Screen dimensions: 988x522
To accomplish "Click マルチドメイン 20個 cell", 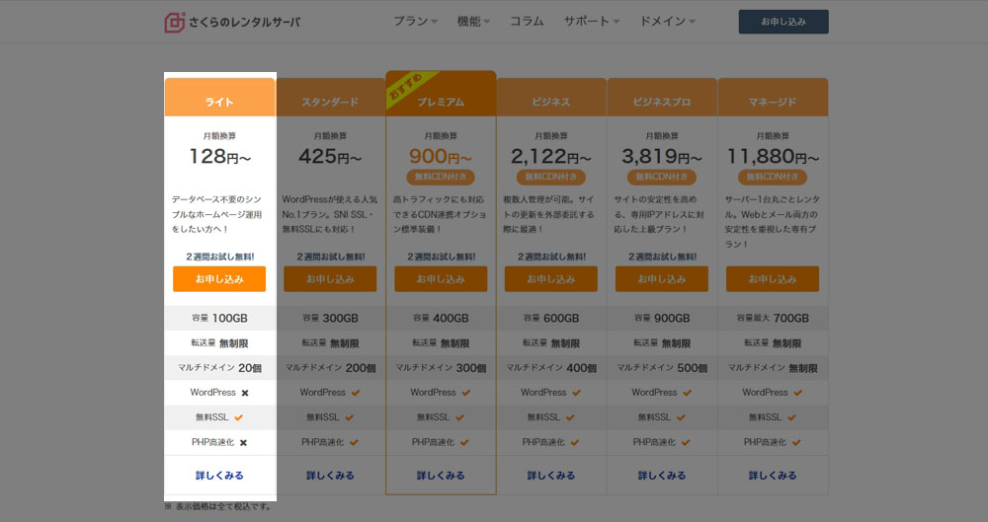I will (x=220, y=368).
